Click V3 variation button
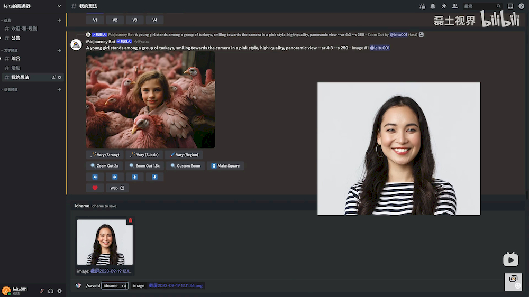This screenshot has height=297, width=529. pyautogui.click(x=134, y=20)
